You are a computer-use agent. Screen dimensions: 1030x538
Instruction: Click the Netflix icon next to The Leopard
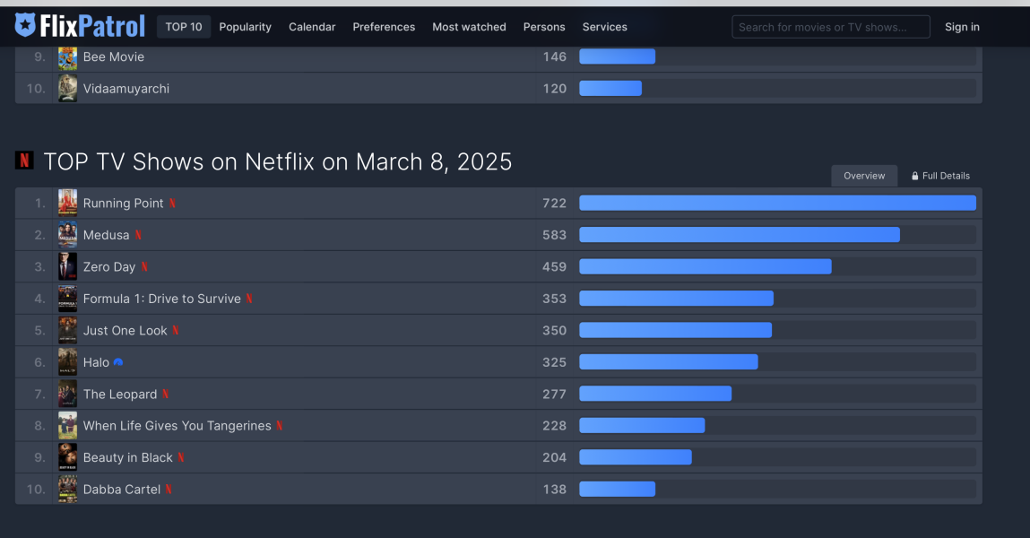(166, 395)
